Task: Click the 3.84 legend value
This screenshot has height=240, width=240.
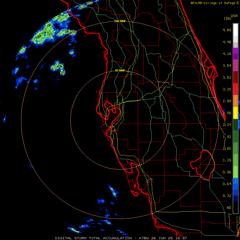Action: click(227, 65)
